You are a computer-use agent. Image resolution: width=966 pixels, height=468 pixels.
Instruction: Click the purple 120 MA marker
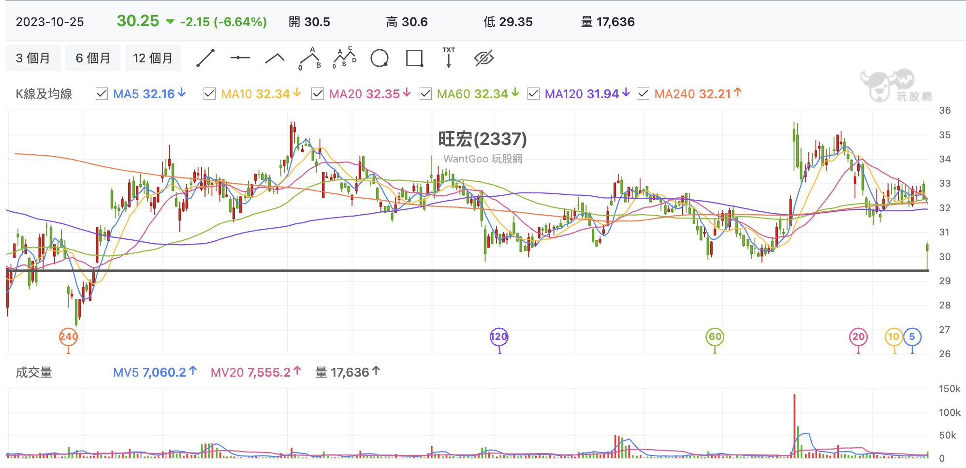499,337
